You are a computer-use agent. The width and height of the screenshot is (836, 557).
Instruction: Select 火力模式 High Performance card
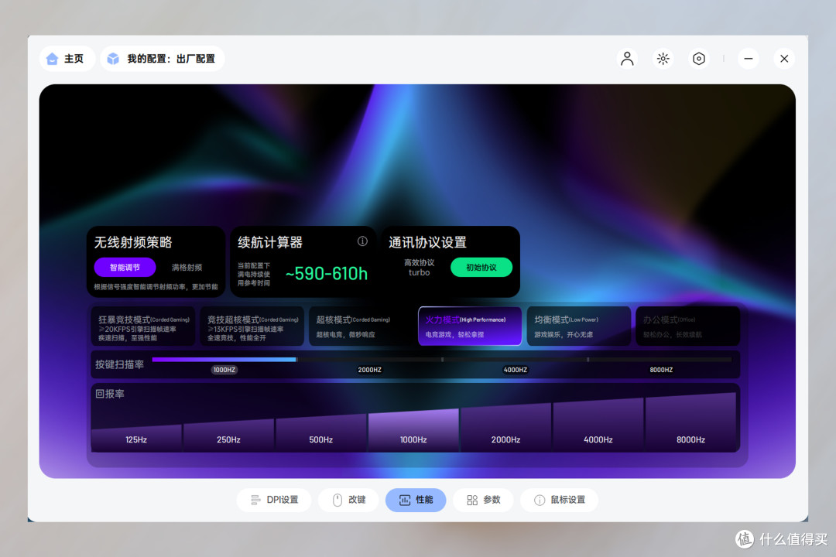470,326
